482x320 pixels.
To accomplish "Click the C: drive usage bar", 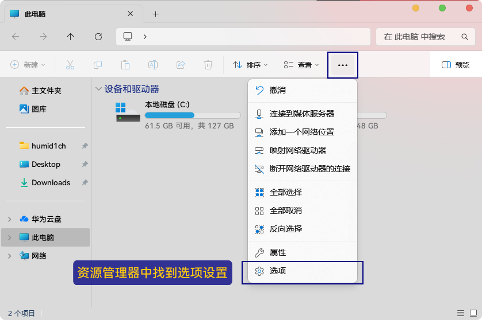I will [193, 115].
